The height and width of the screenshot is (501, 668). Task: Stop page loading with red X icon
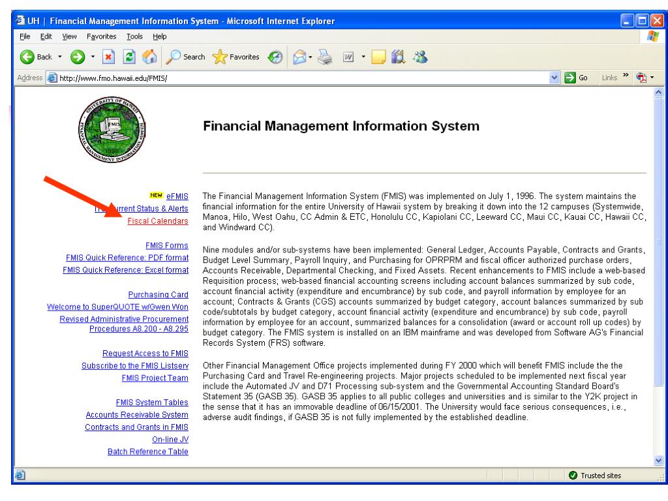click(109, 57)
